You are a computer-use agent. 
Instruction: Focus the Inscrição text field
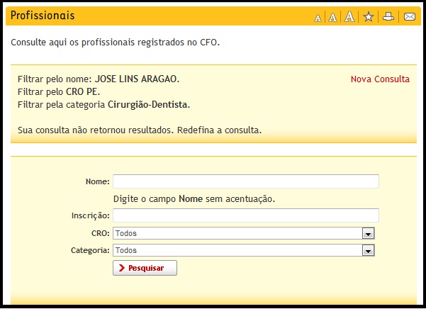pyautogui.click(x=245, y=215)
